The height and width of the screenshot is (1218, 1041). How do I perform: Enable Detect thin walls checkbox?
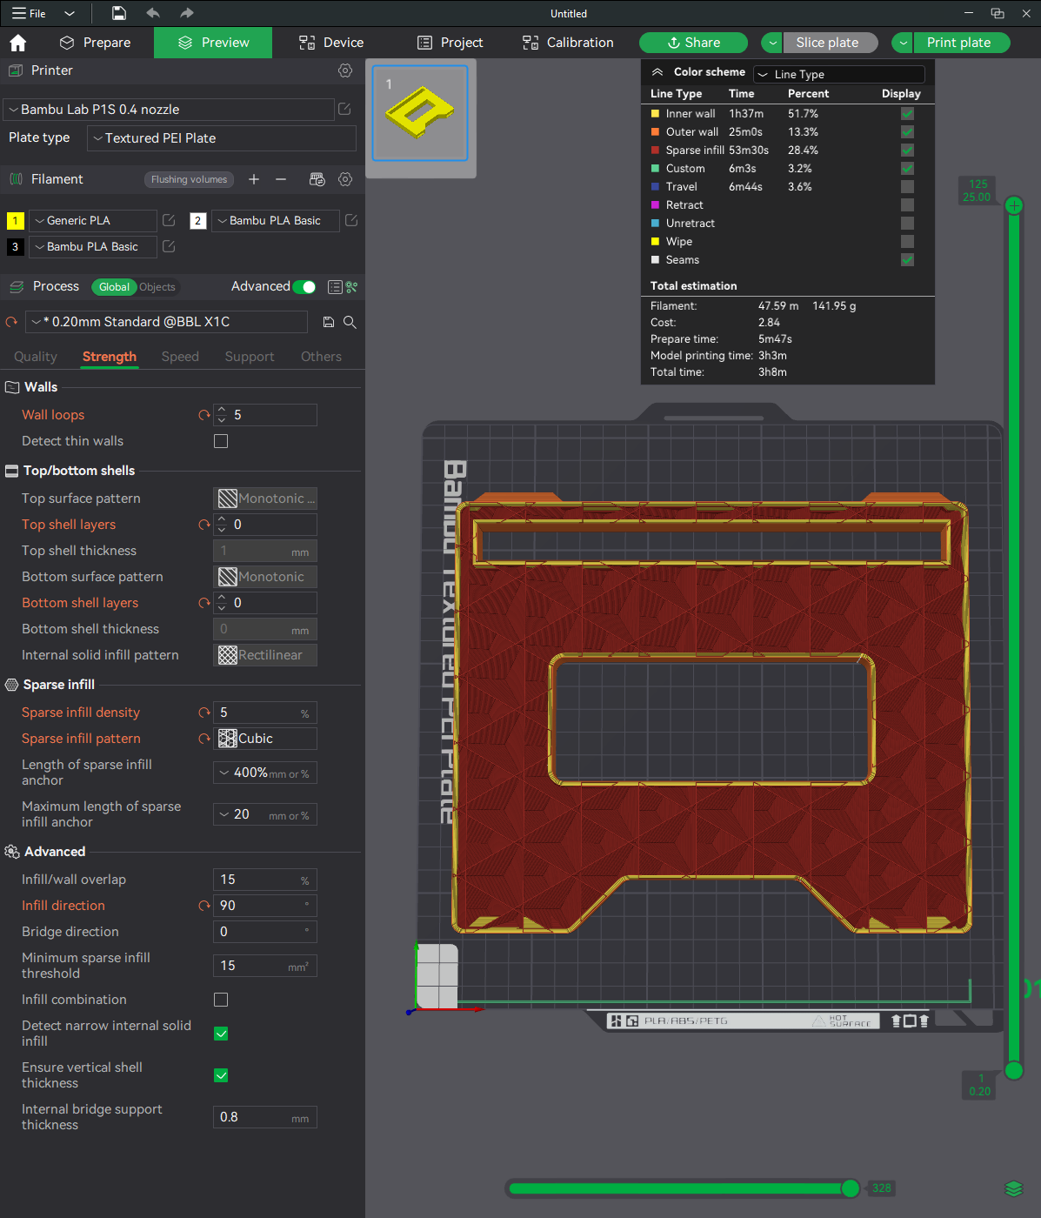221,441
